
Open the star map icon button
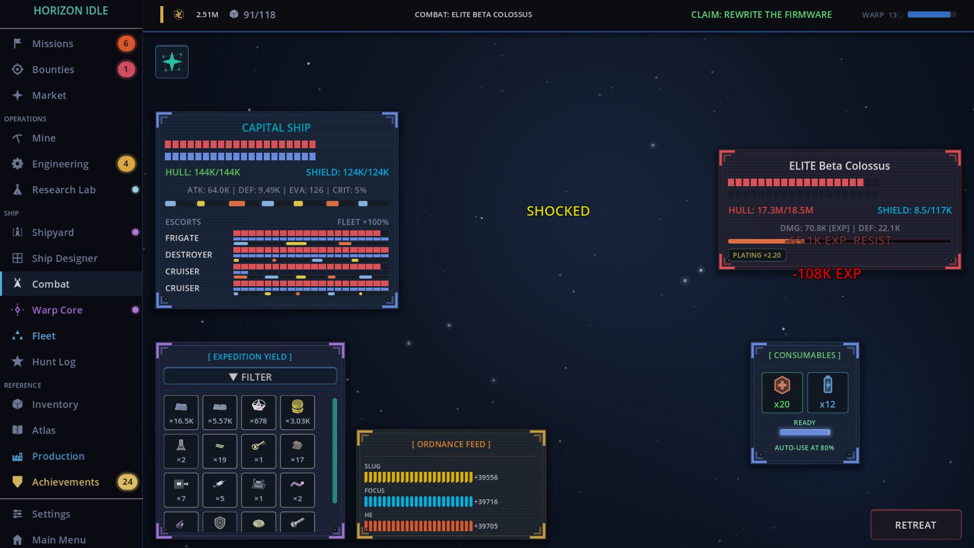pos(172,62)
